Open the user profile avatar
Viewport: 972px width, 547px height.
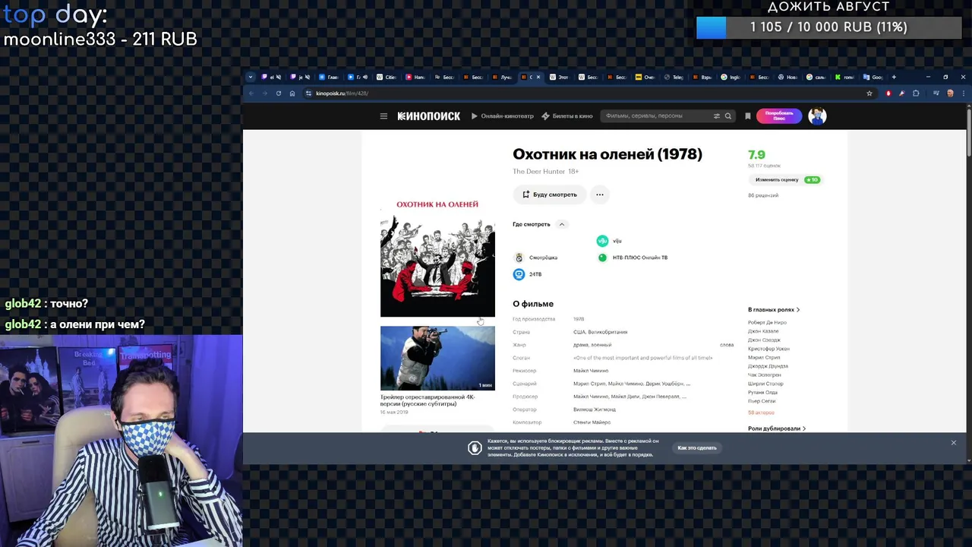coord(817,116)
